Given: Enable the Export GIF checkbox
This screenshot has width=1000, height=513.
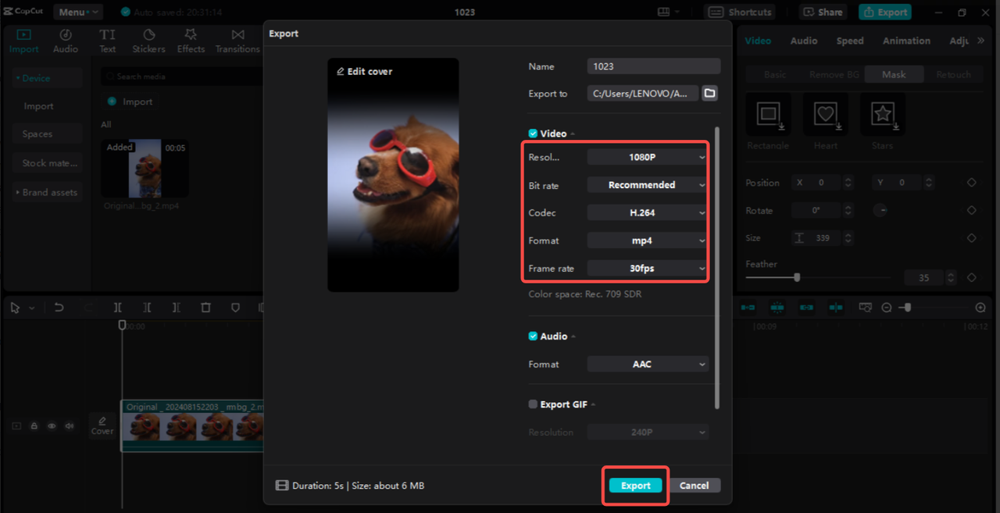Looking at the screenshot, I should pyautogui.click(x=533, y=404).
